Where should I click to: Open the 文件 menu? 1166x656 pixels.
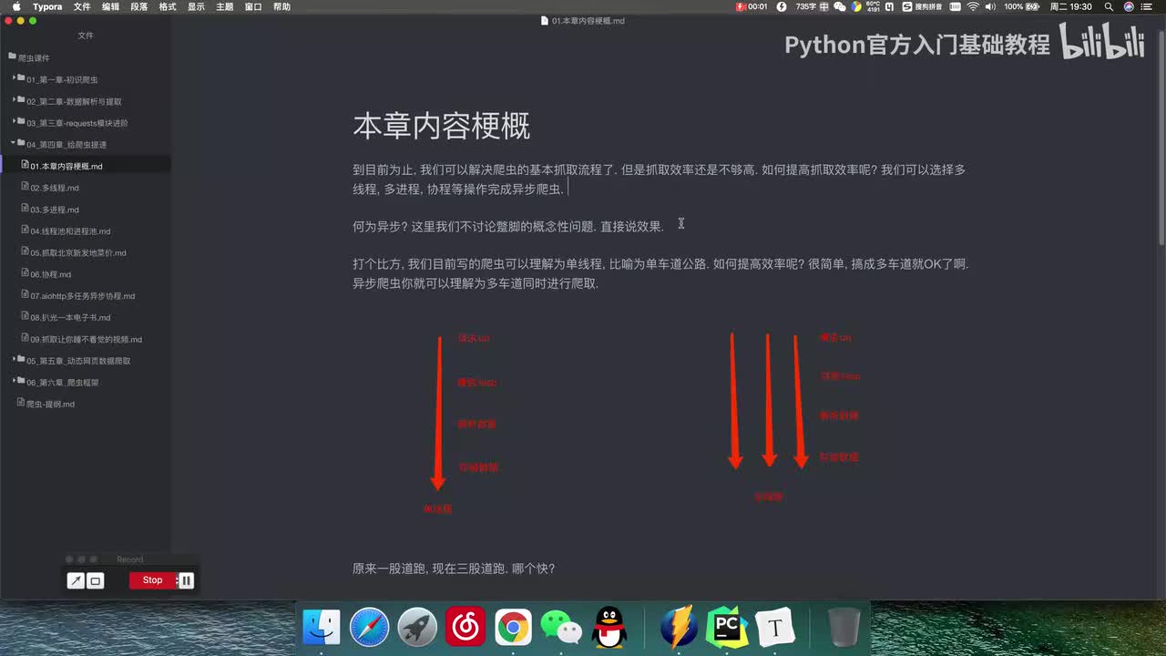(x=82, y=6)
